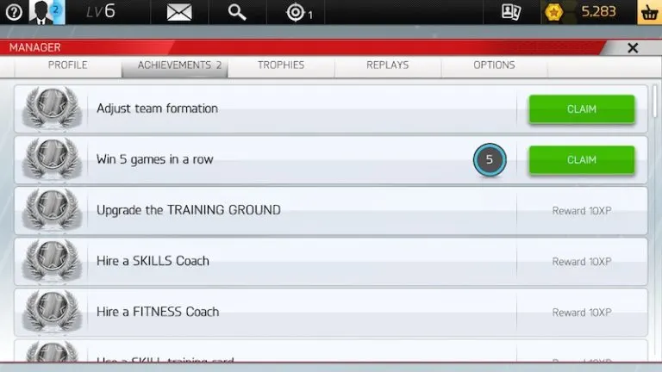Select the Hire a SKILLS Coach row
The height and width of the screenshot is (372, 662).
click(153, 261)
